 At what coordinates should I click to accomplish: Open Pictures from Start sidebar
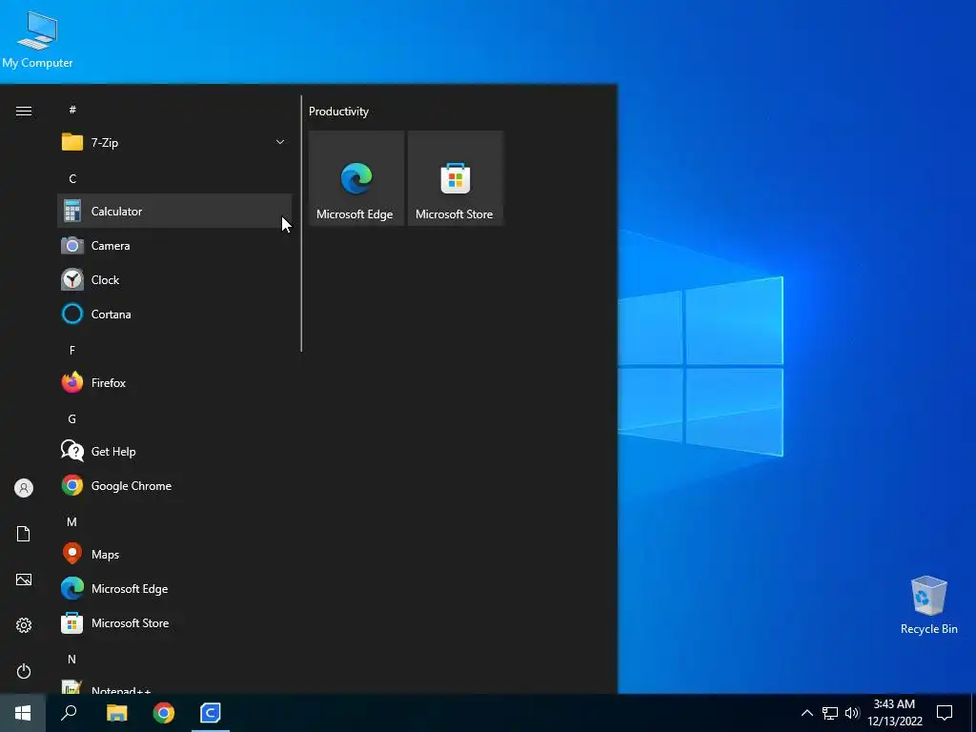24,579
